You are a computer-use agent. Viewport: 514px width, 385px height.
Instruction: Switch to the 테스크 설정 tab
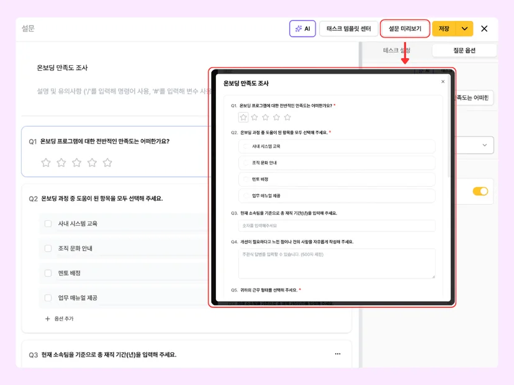(397, 50)
